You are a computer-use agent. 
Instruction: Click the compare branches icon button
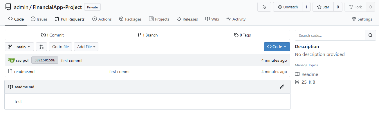[x=41, y=47]
